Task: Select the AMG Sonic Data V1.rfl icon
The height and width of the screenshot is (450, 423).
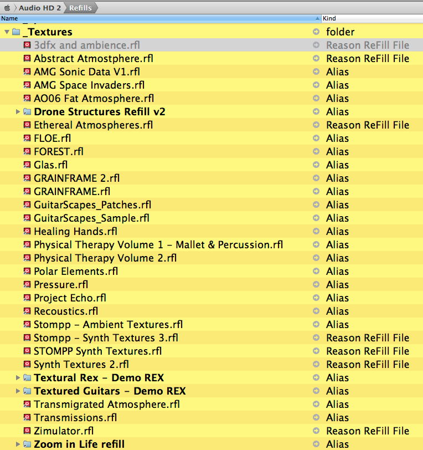Action: [x=27, y=71]
